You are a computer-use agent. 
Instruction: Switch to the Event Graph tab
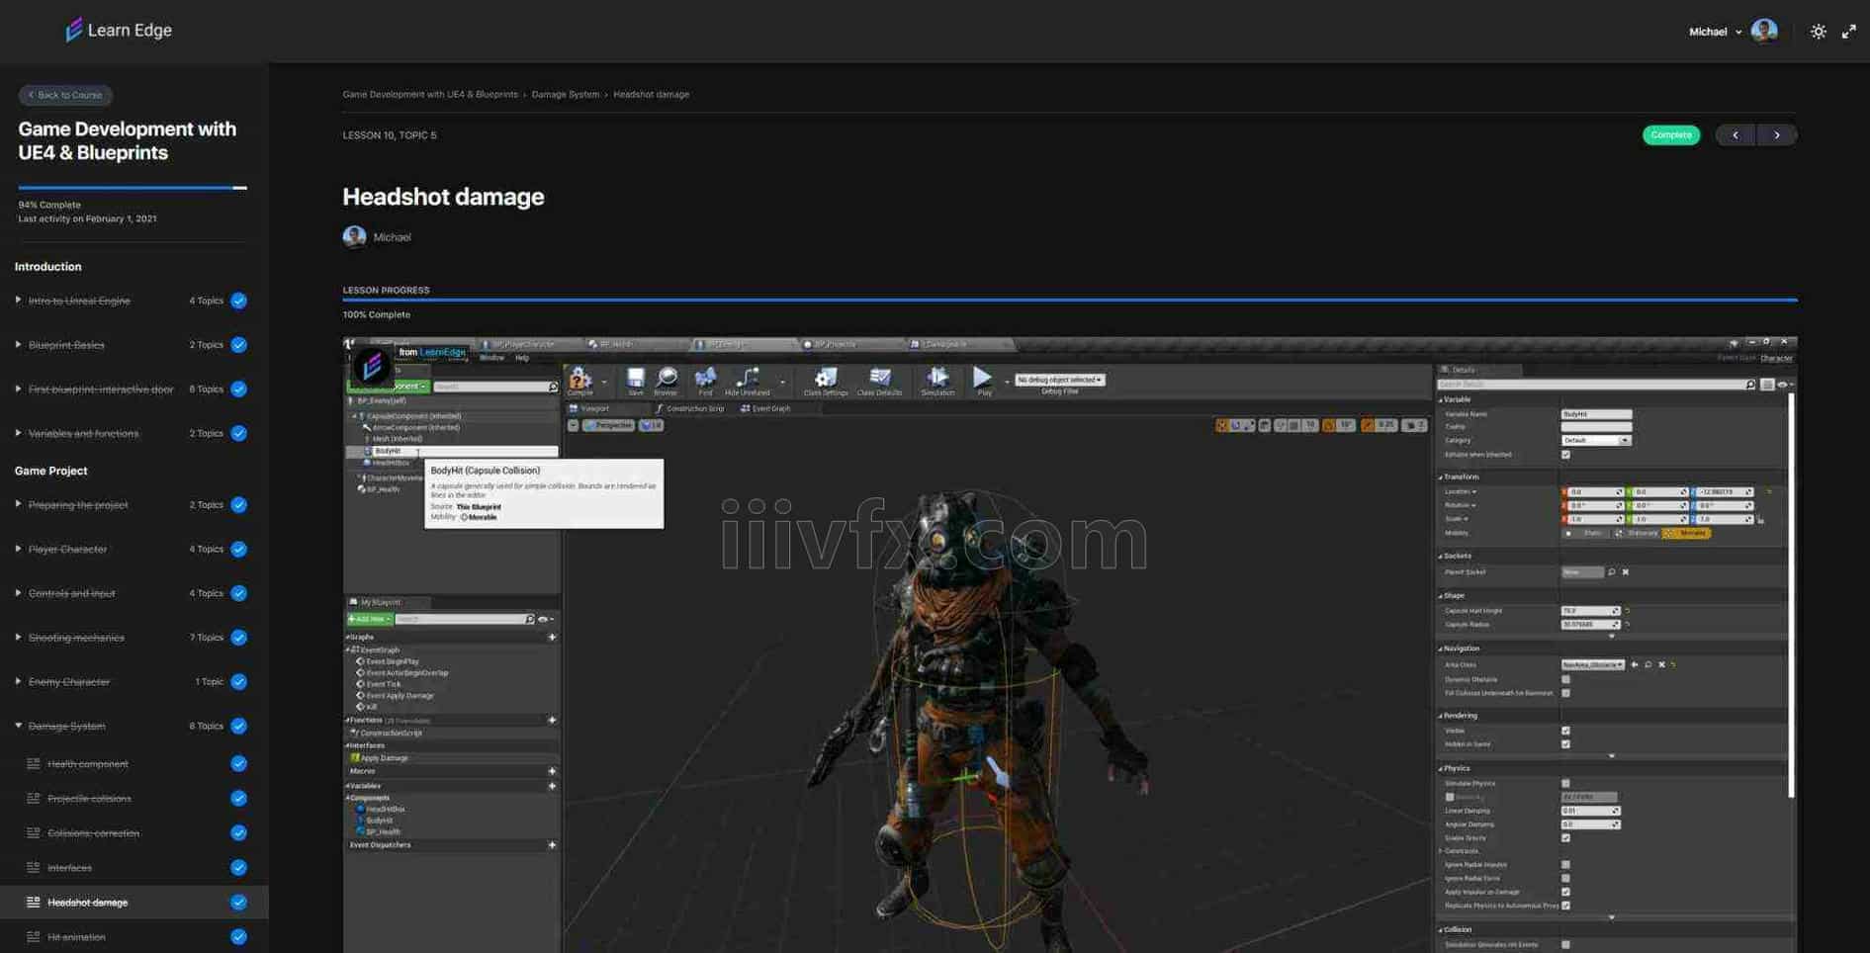point(766,408)
